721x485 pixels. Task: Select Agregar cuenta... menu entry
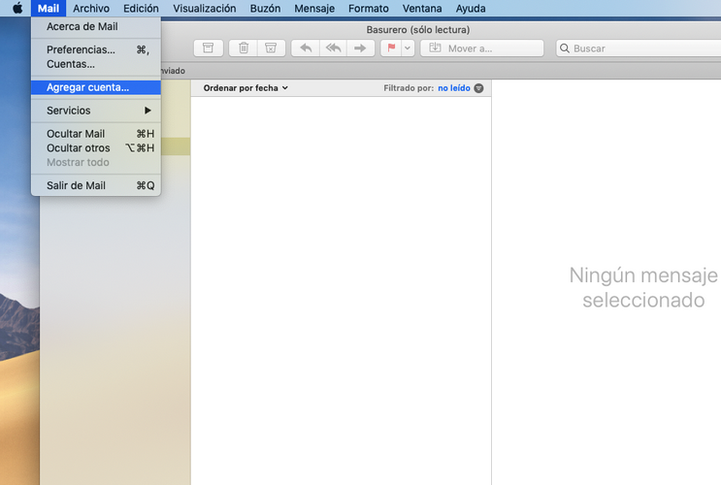coord(96,87)
